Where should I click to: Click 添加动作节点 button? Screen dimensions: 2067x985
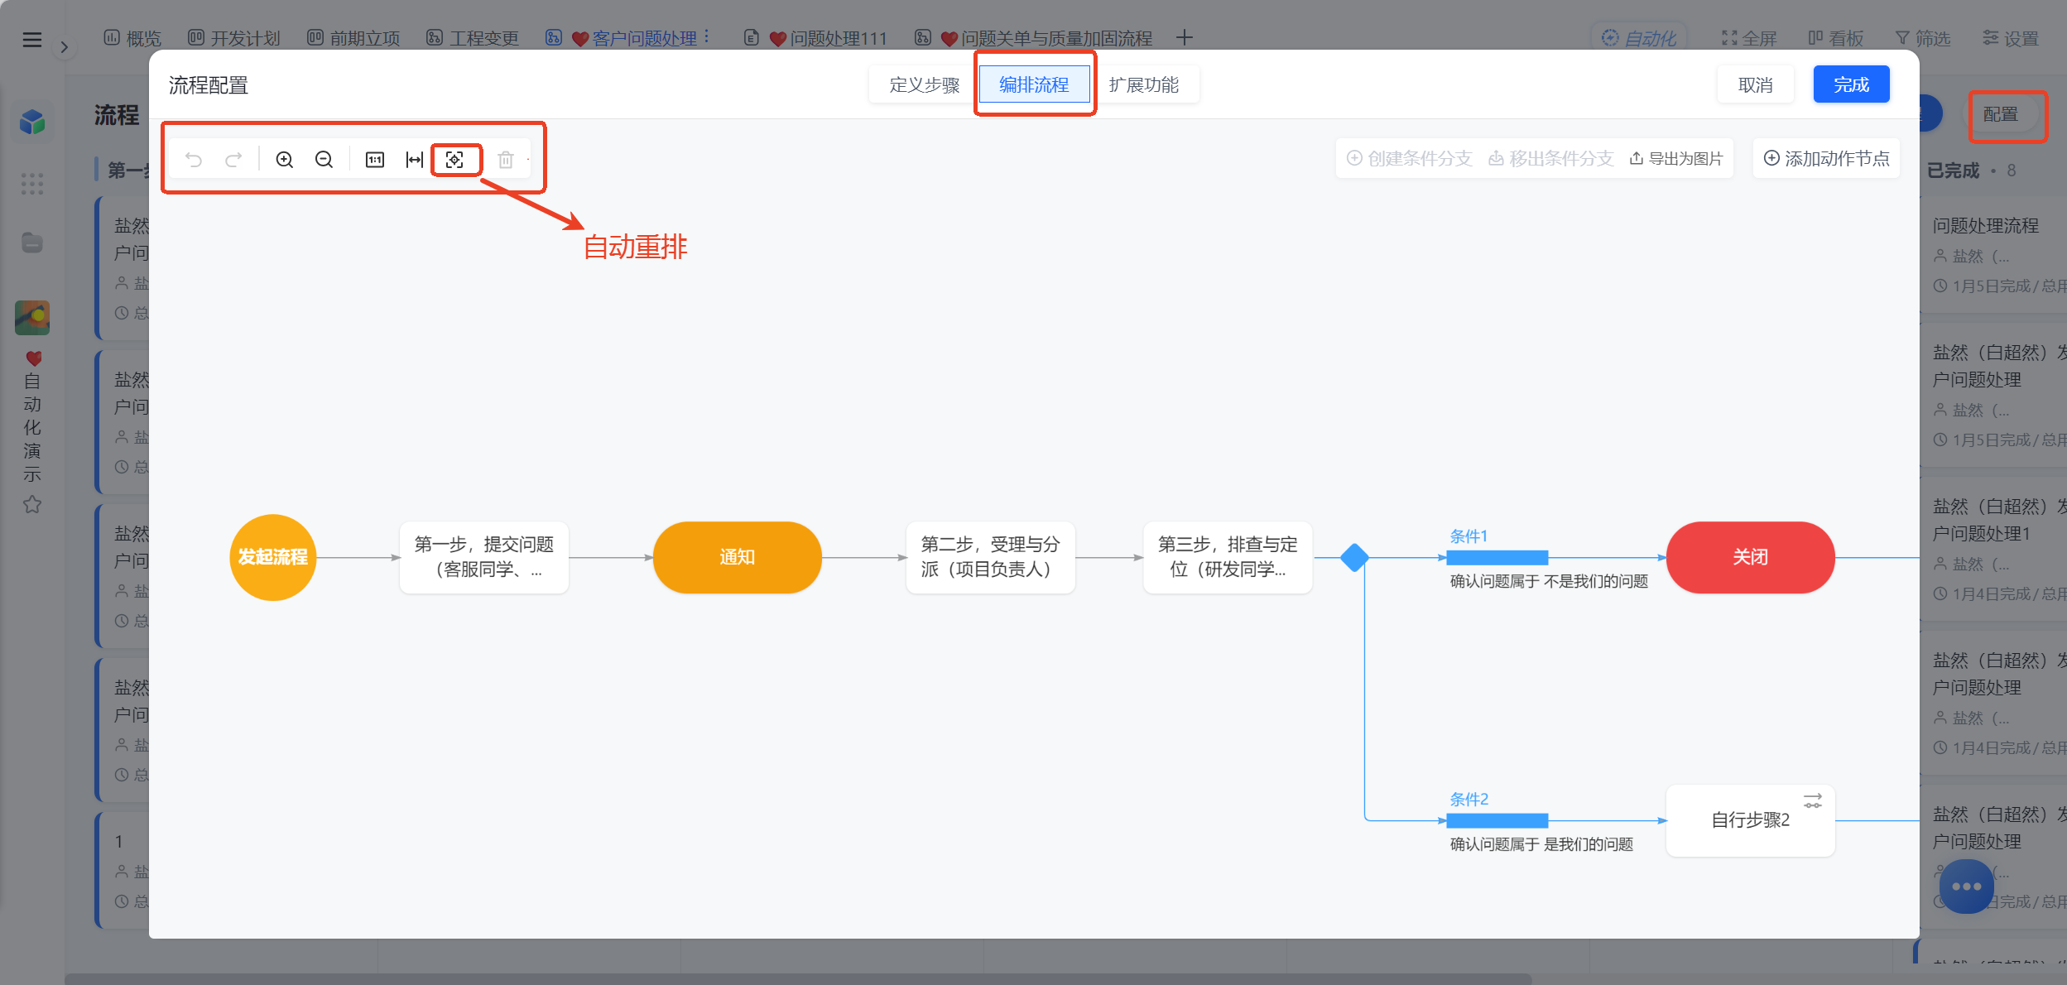(1826, 158)
